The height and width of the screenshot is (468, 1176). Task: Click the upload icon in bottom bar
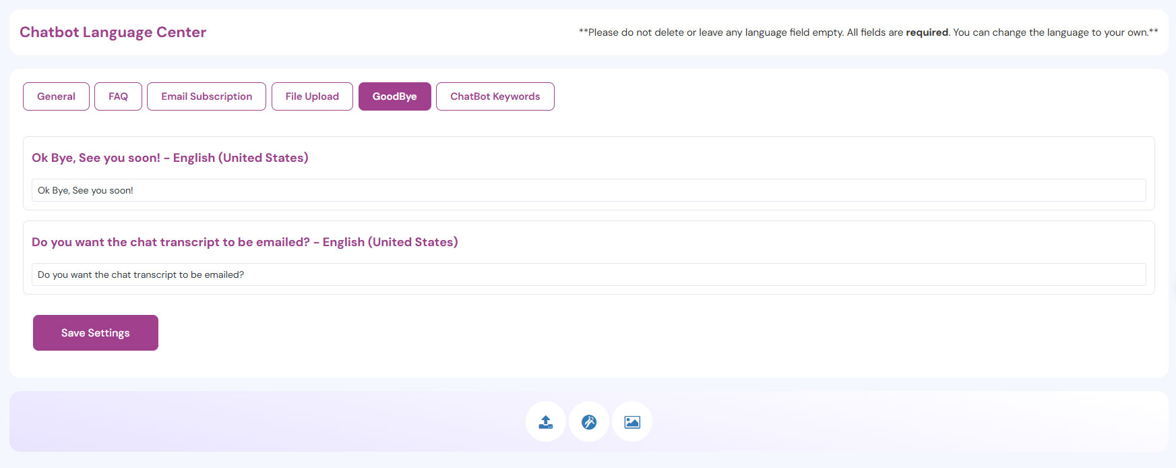(546, 422)
